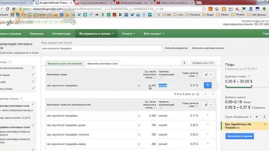Help icon next to Диапазон ставок

tap(249, 76)
